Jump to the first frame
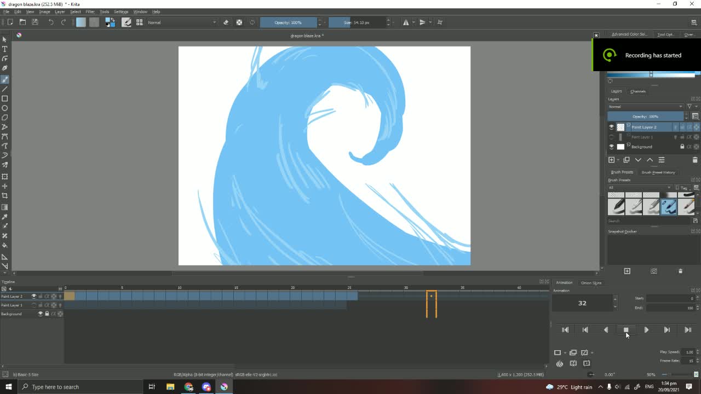 pyautogui.click(x=565, y=330)
